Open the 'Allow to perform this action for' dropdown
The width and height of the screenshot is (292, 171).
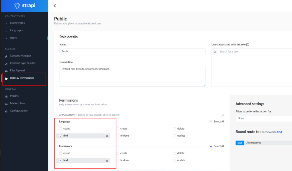[x=264, y=118]
